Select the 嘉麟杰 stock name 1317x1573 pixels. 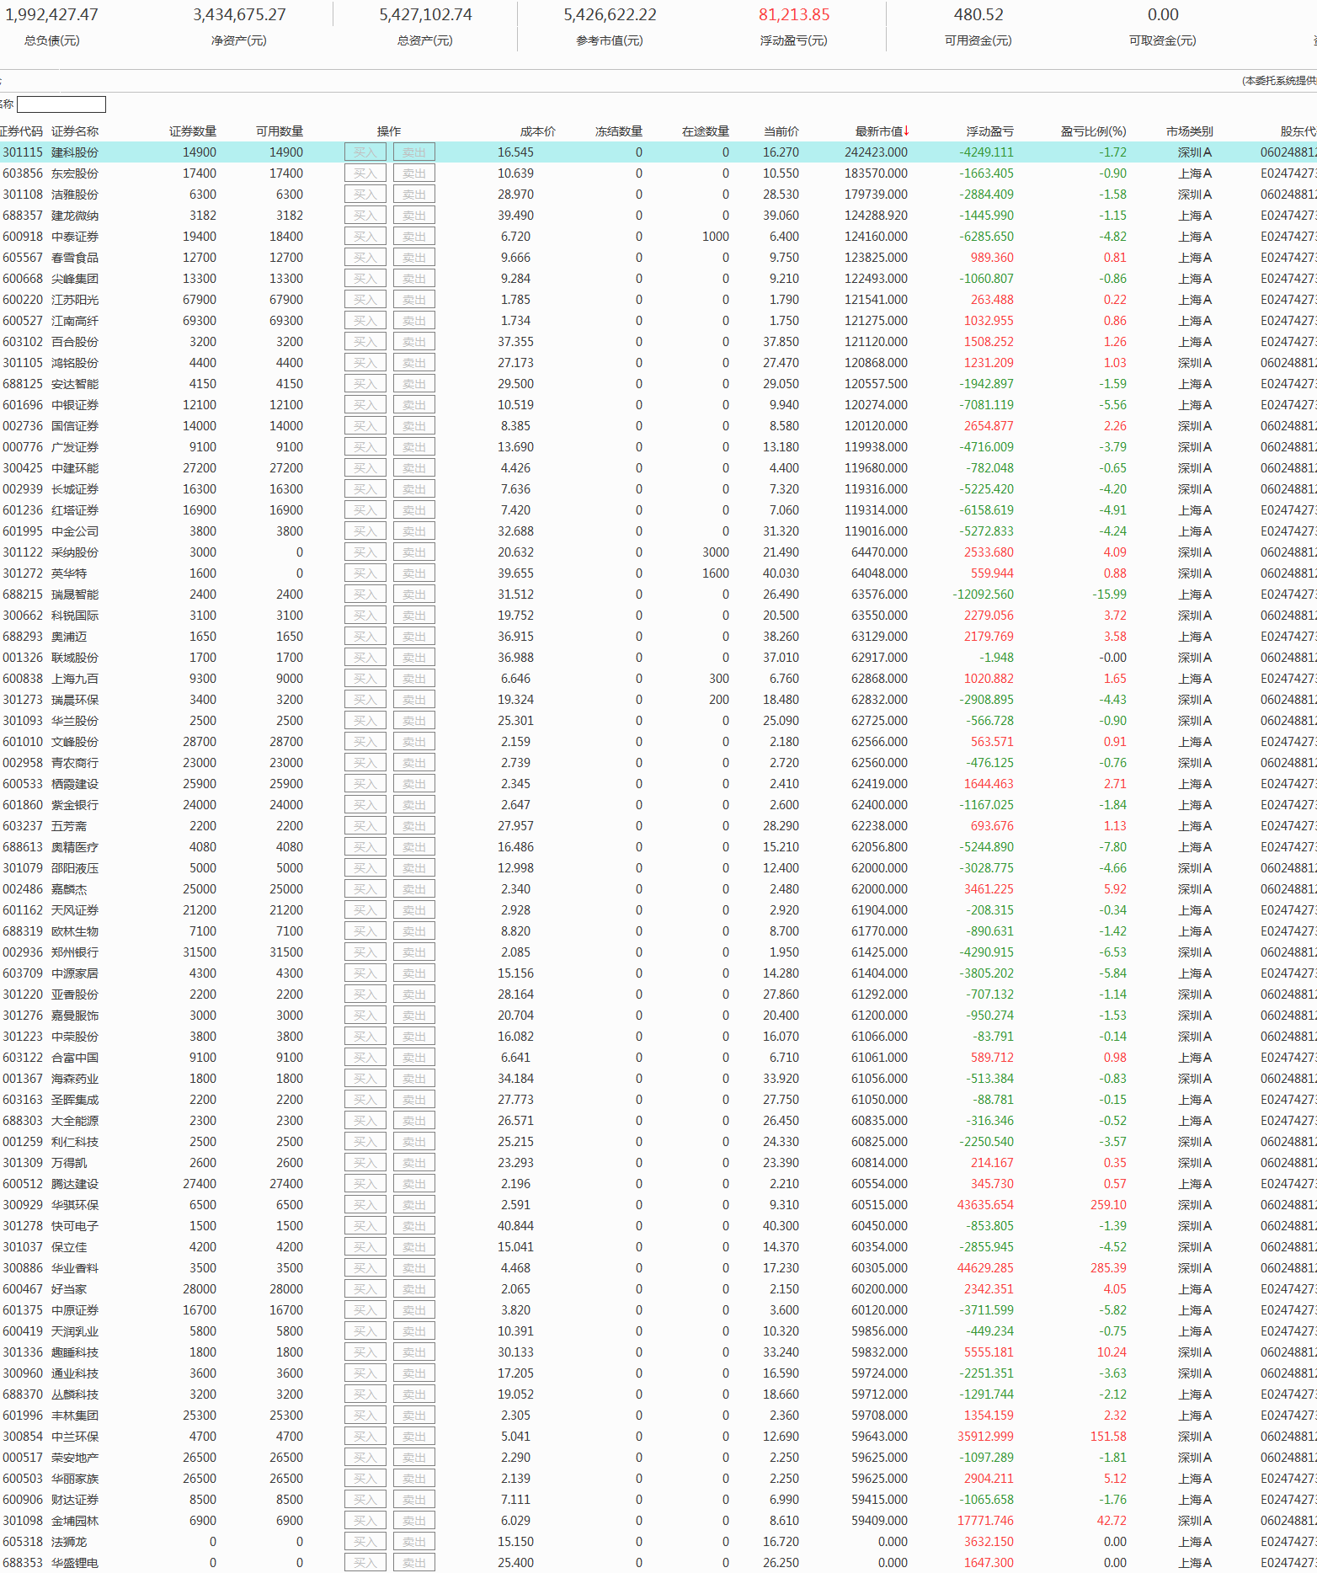pyautogui.click(x=69, y=889)
